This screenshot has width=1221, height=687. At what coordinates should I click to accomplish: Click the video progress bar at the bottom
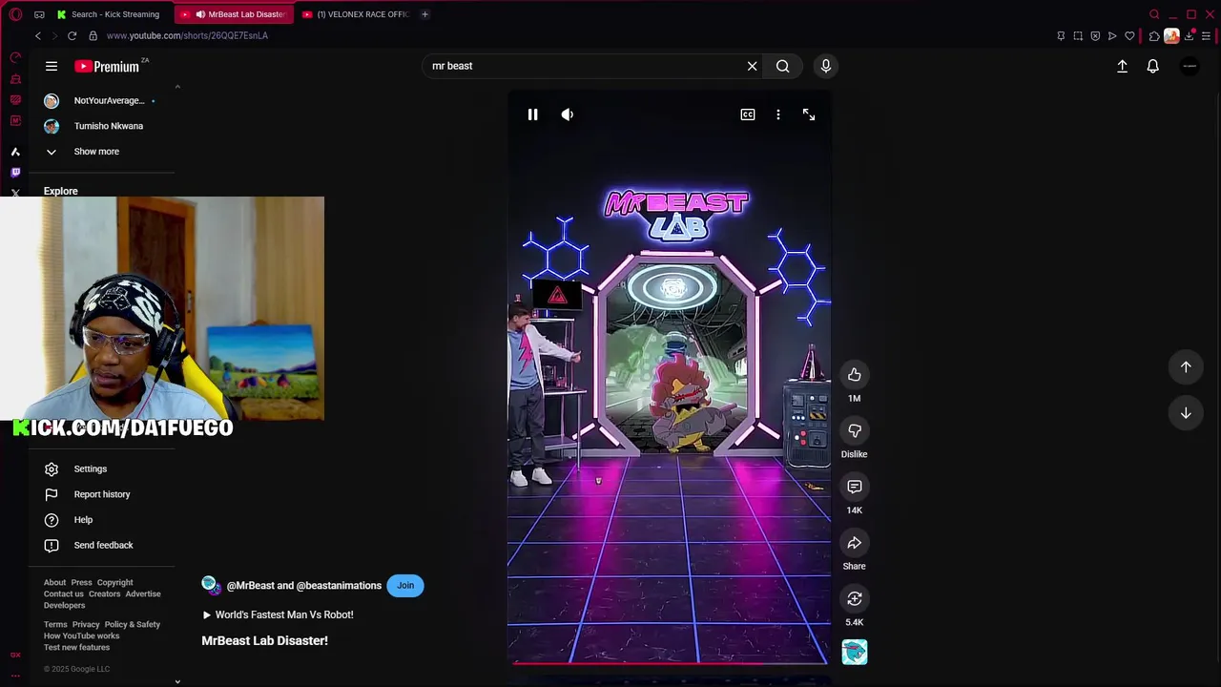pyautogui.click(x=669, y=662)
